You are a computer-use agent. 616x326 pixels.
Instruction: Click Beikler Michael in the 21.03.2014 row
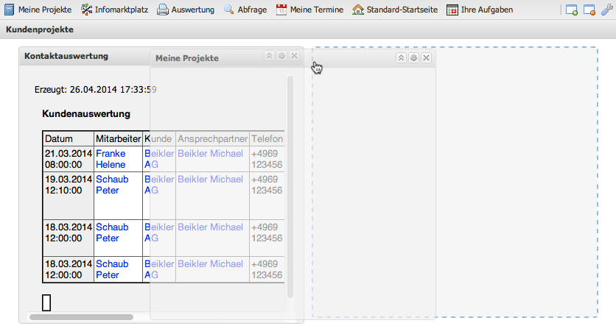pos(210,153)
